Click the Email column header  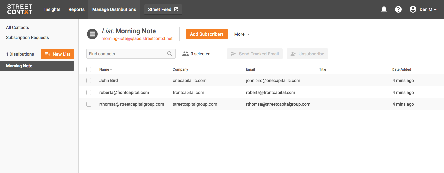point(250,69)
